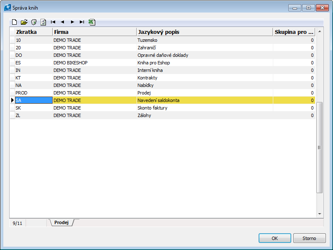Click the Refresh document icon
The width and height of the screenshot is (333, 250).
43,22
